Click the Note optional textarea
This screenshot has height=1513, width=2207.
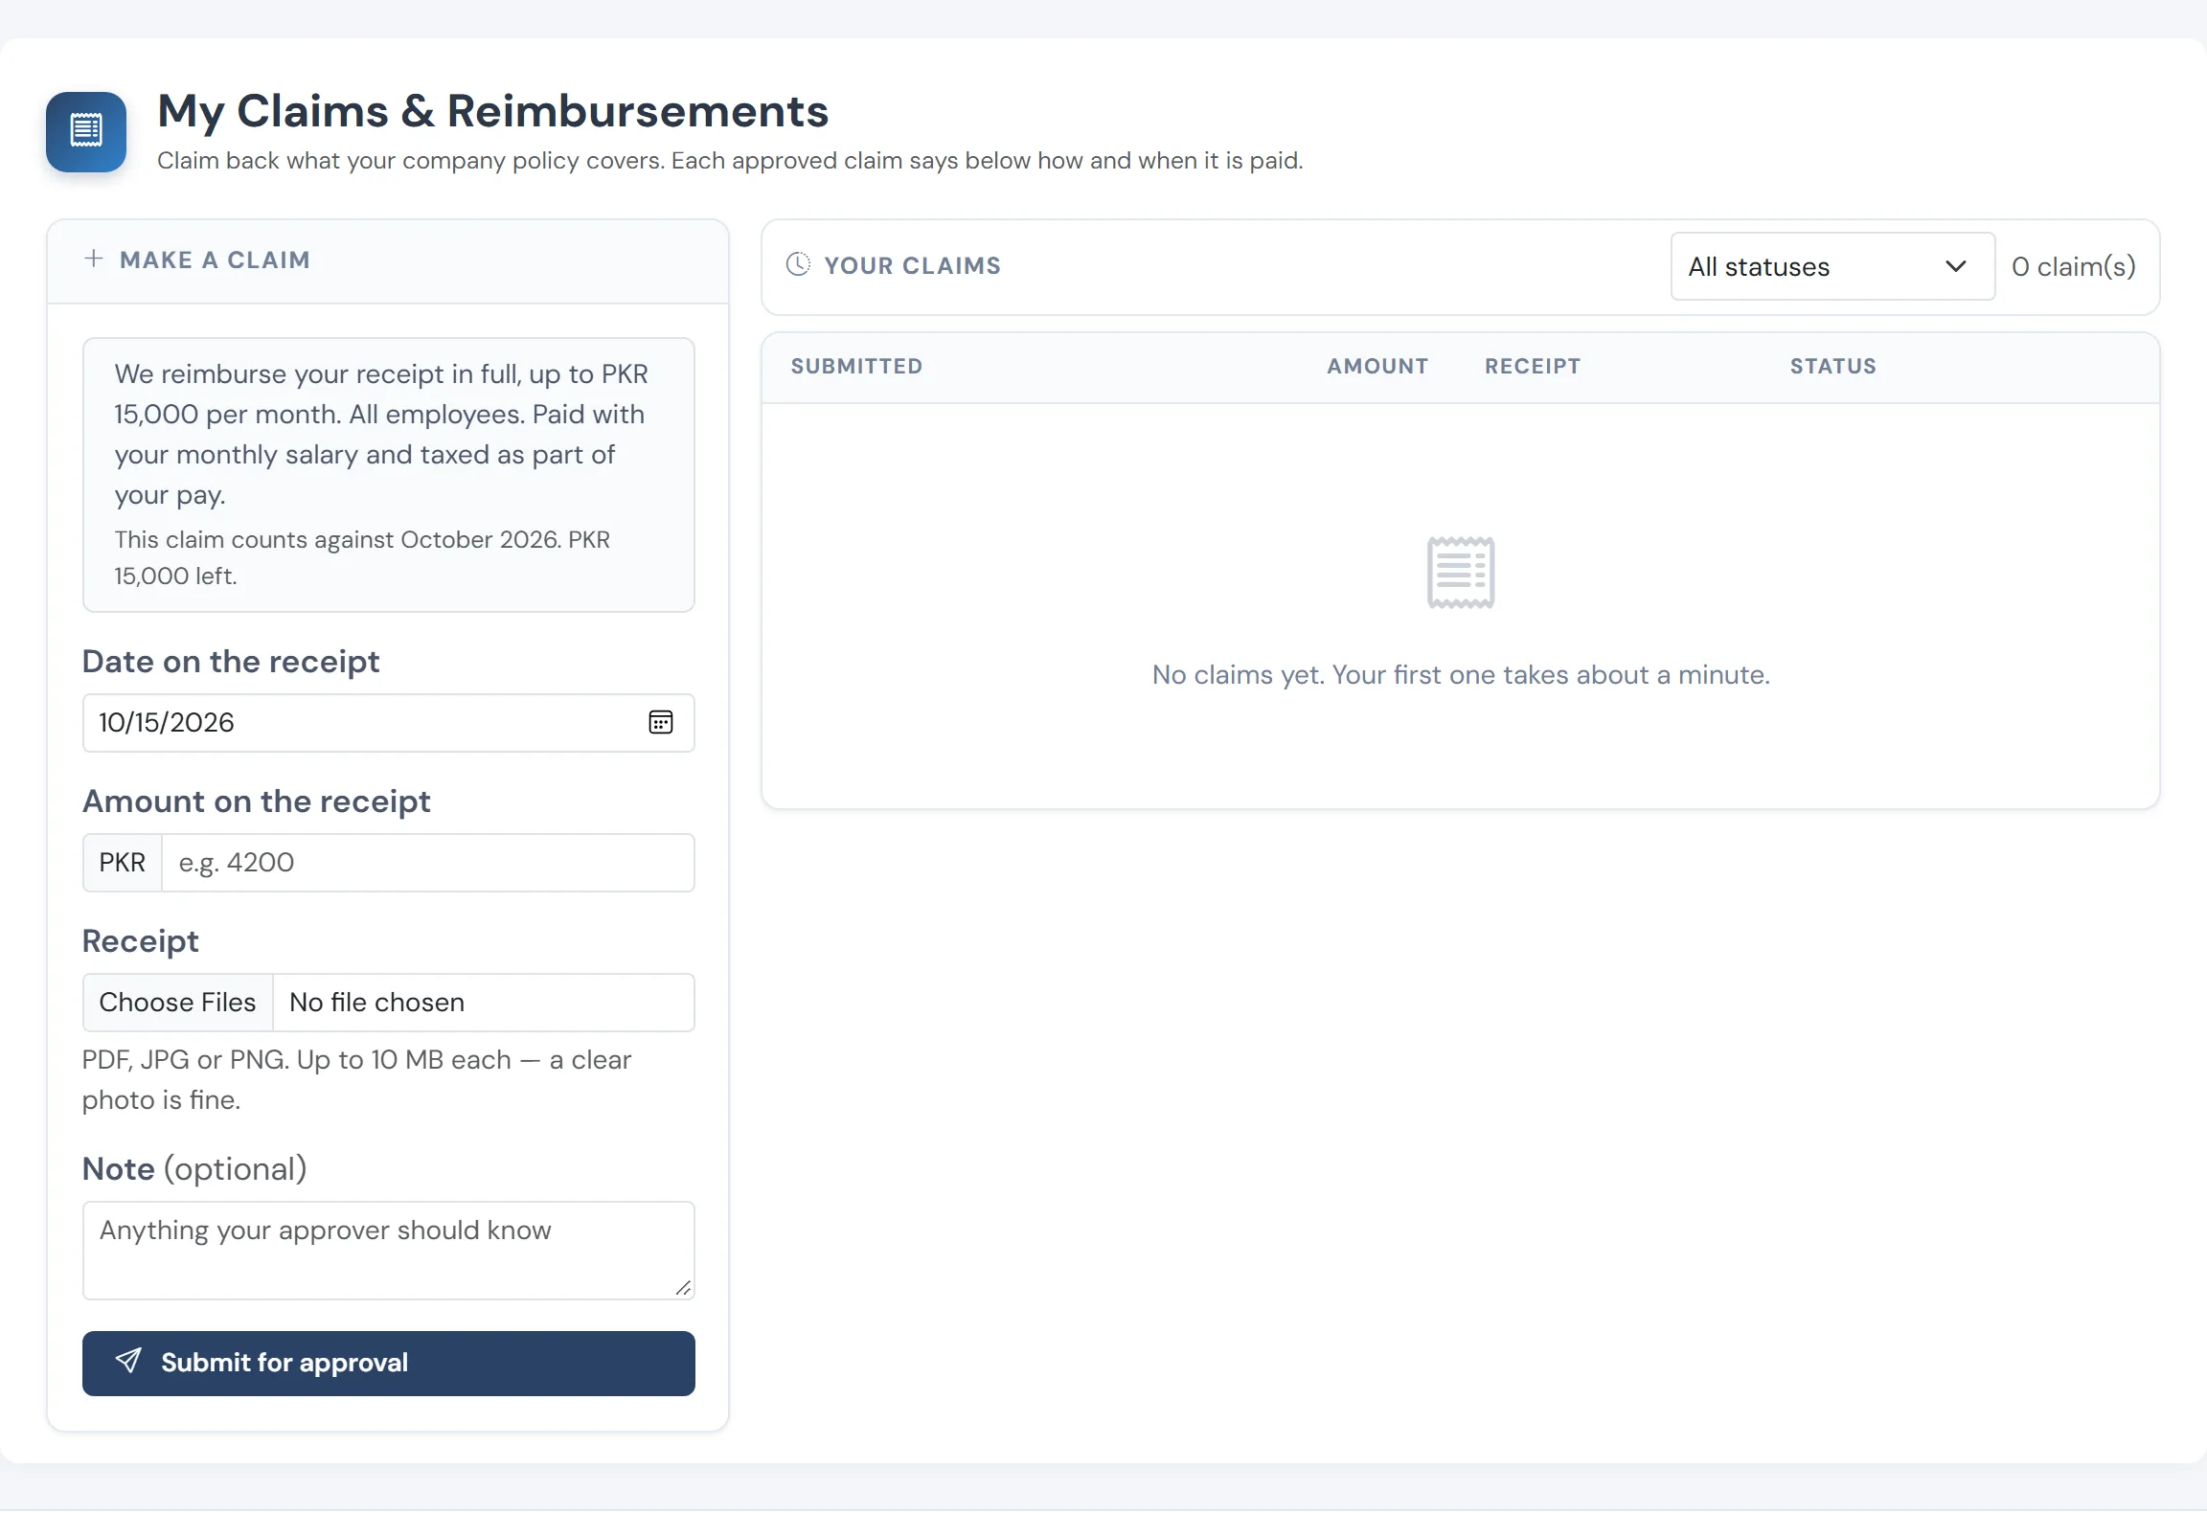point(389,1250)
